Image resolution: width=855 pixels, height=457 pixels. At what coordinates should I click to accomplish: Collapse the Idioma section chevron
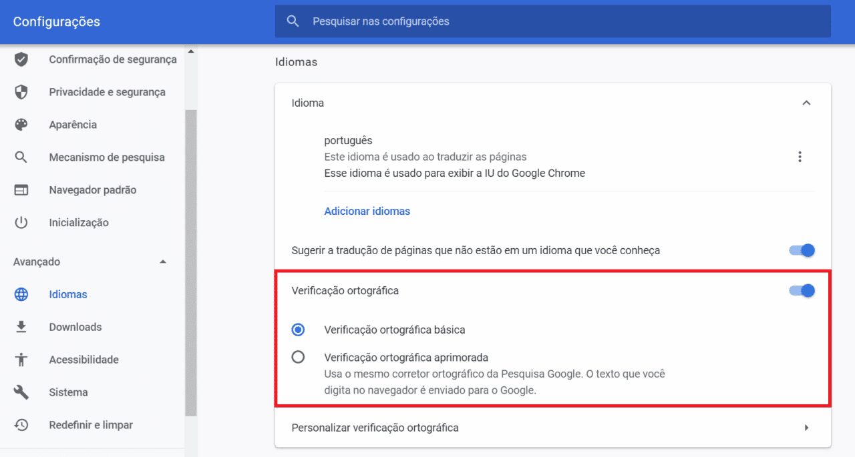pyautogui.click(x=806, y=103)
